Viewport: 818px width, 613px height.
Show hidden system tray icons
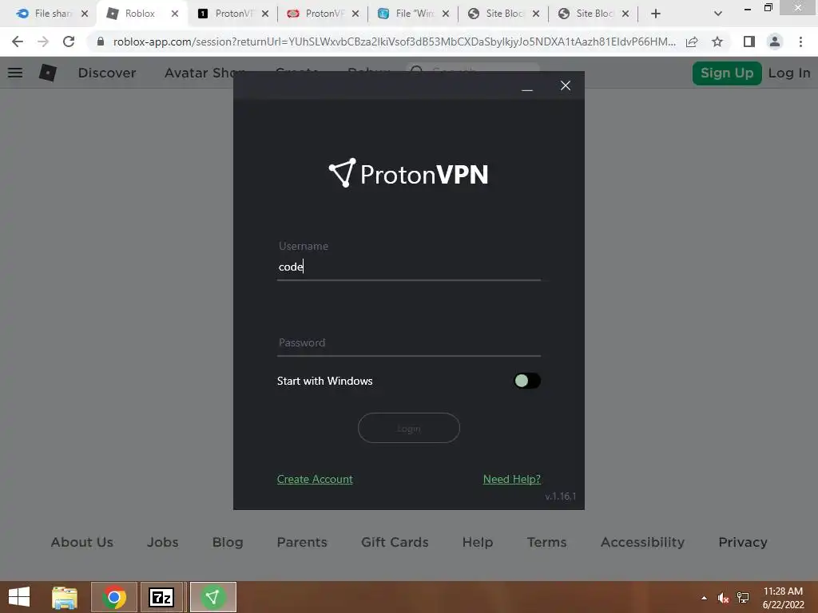tap(705, 598)
